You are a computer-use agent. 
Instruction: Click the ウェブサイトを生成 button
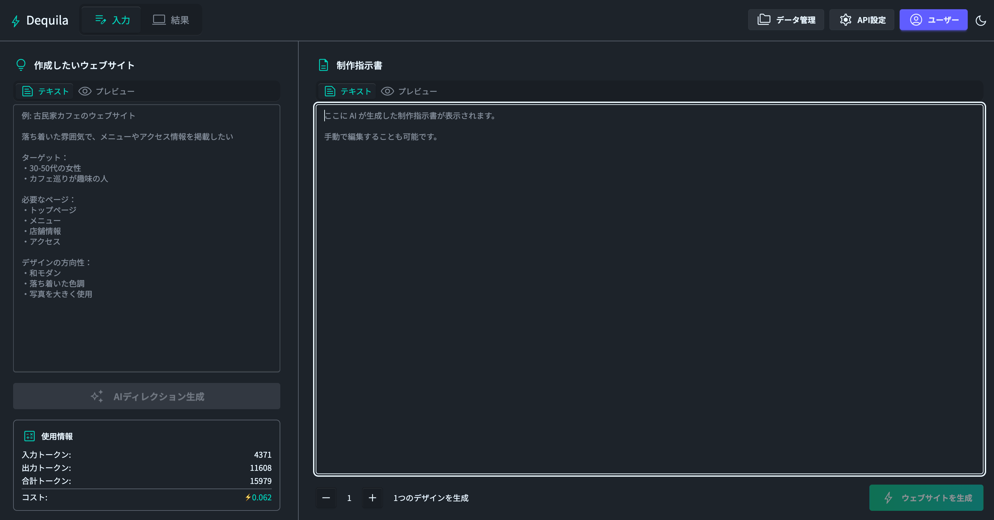click(x=926, y=498)
